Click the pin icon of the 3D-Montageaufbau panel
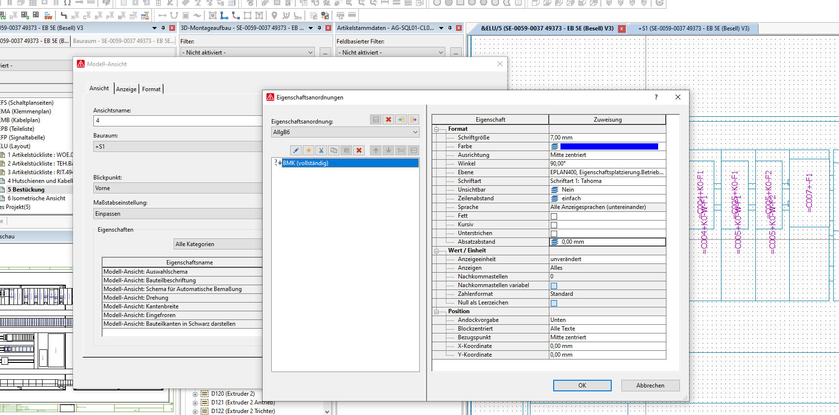The height and width of the screenshot is (415, 839). [319, 28]
